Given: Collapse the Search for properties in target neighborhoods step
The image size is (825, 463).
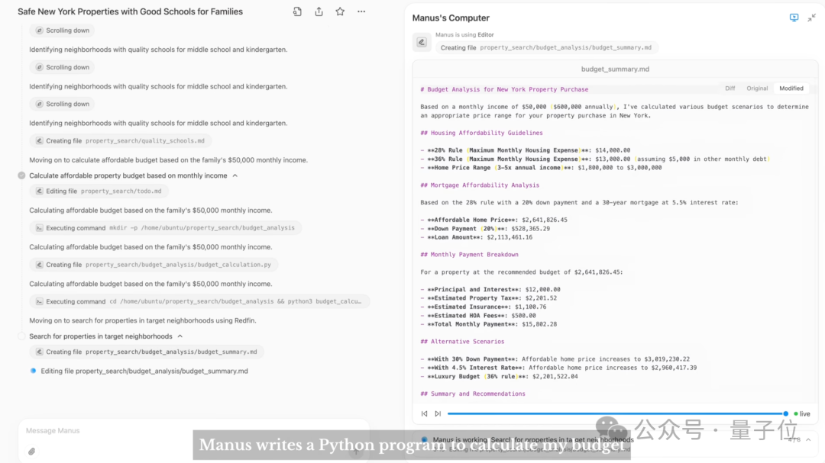Looking at the screenshot, I should [x=180, y=336].
